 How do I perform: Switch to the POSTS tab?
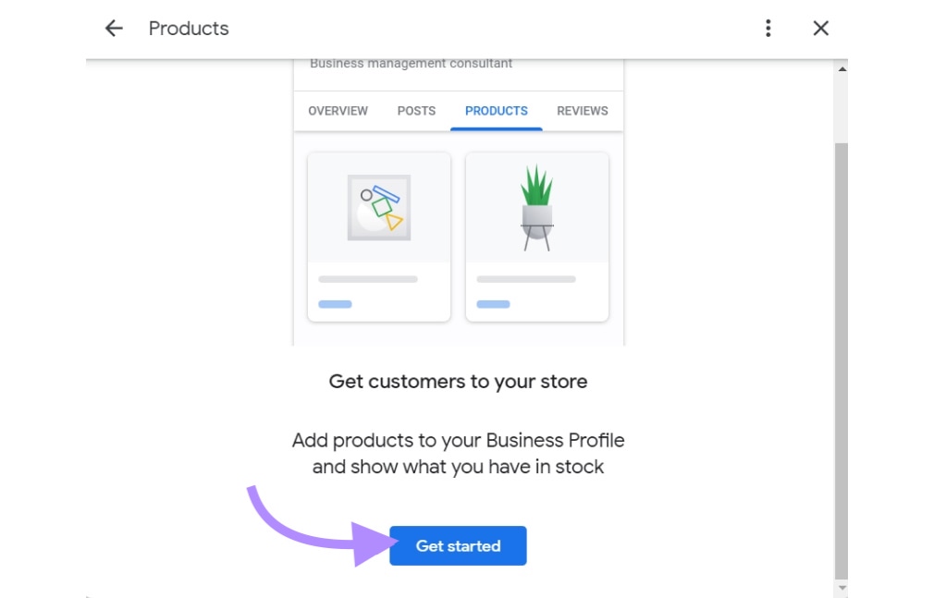[x=415, y=111]
